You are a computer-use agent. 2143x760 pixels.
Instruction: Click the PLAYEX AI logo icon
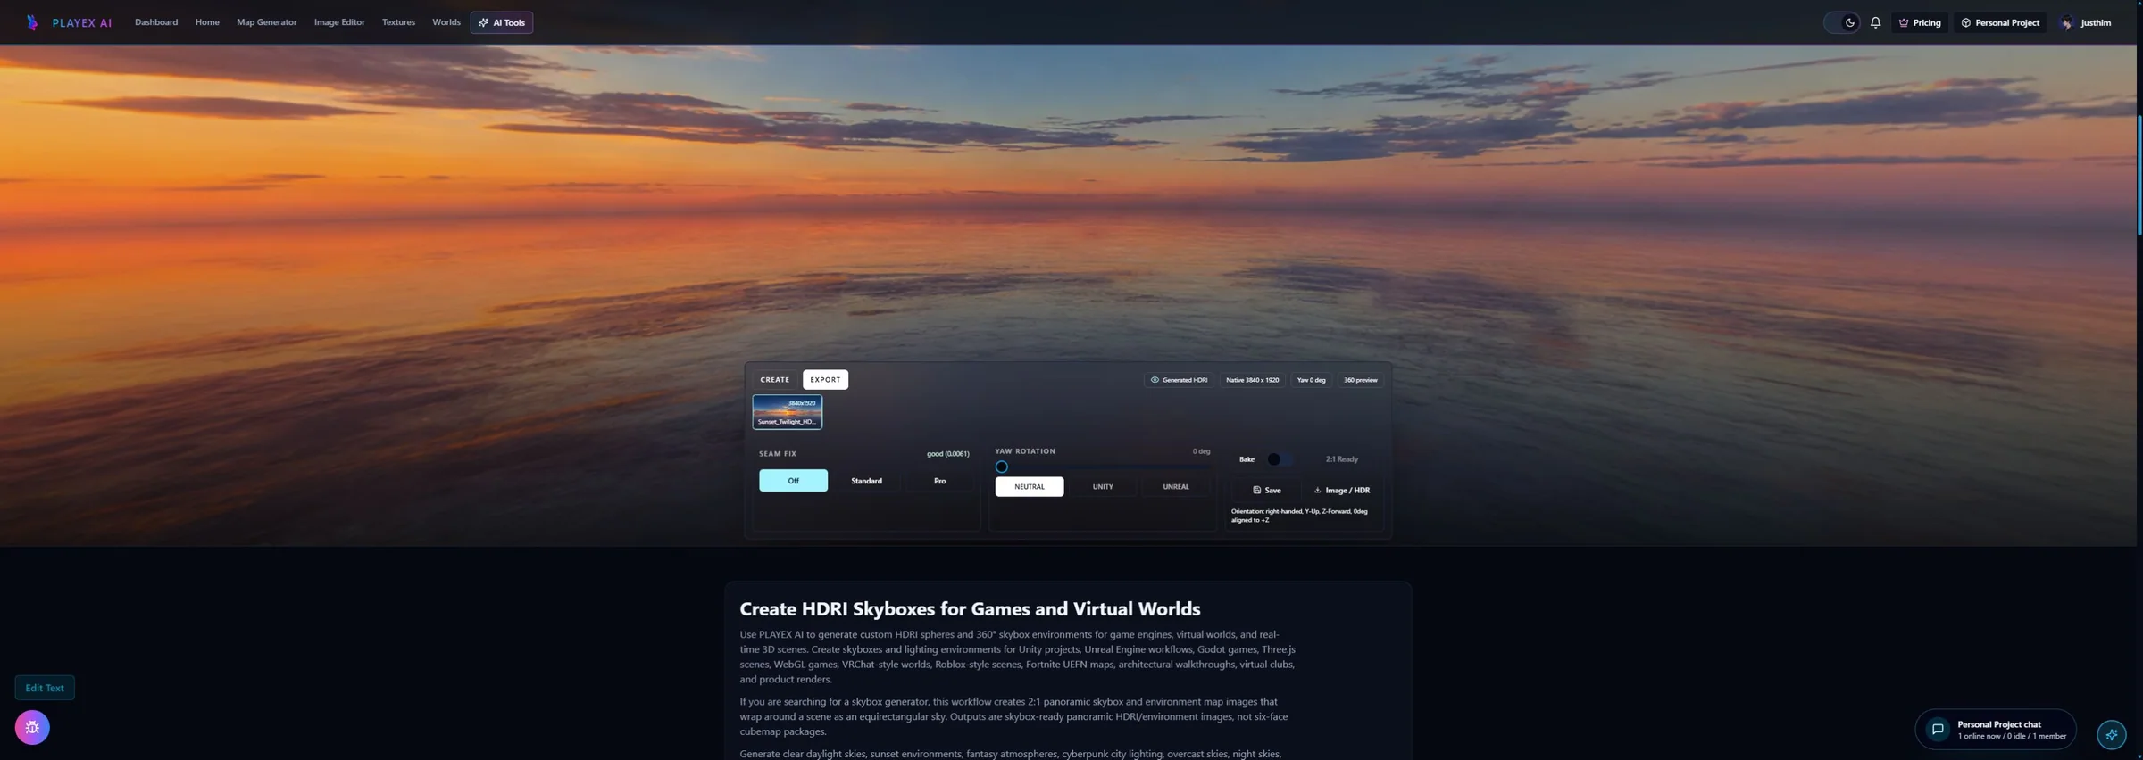32,22
